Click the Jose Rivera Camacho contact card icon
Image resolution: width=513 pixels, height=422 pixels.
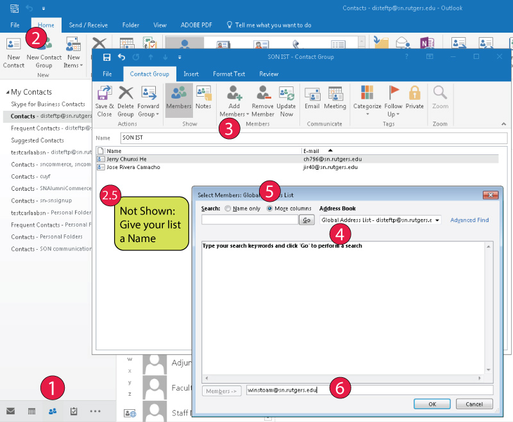101,167
